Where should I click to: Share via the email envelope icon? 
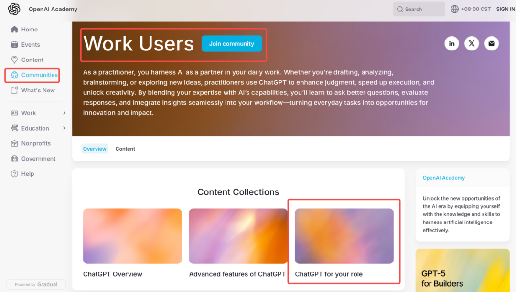[492, 43]
